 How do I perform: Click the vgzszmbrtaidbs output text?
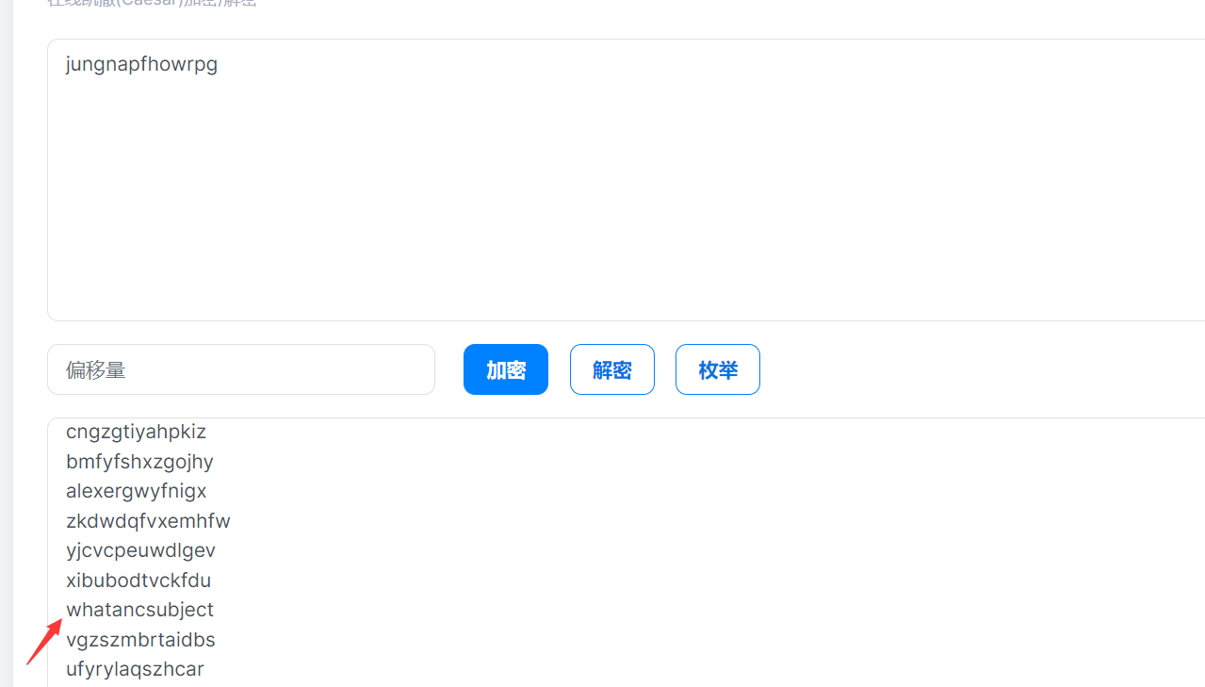(140, 640)
